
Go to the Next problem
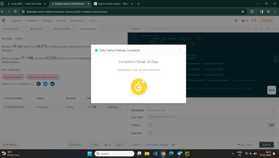click(120, 145)
